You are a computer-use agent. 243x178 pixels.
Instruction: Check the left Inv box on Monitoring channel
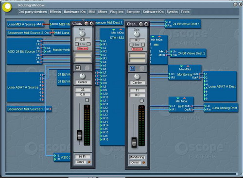pyautogui.click(x=131, y=45)
